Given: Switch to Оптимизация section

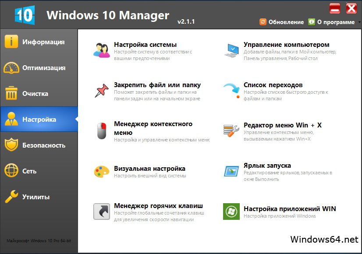Looking at the screenshot, I should pos(44,68).
